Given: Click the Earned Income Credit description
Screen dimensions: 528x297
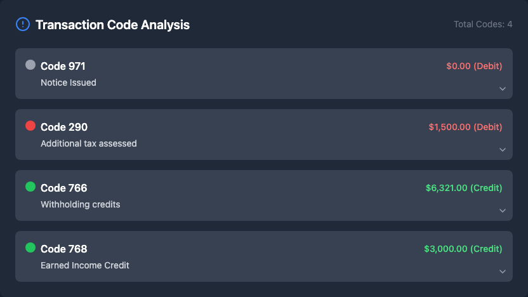Looking at the screenshot, I should pos(85,265).
